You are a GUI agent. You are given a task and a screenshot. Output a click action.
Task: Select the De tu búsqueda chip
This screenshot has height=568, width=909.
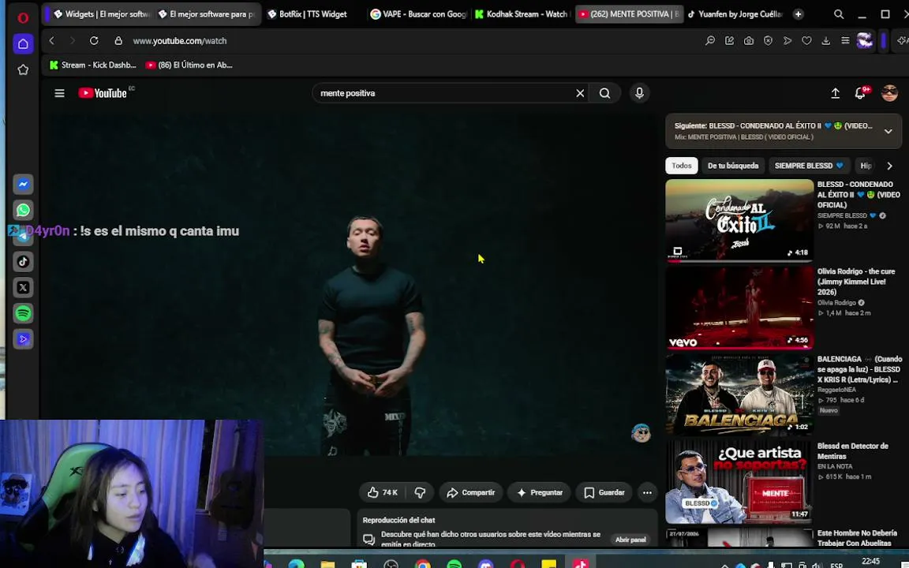tap(733, 165)
